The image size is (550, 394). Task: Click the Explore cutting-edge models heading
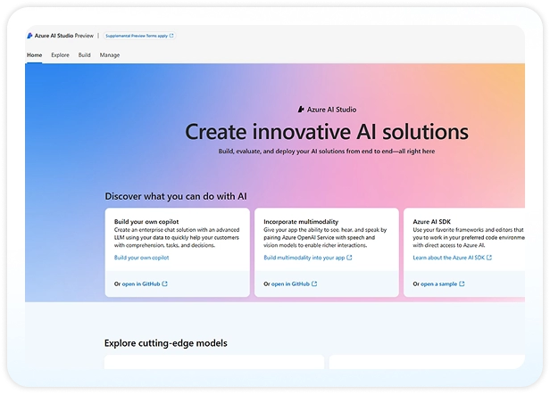point(165,342)
